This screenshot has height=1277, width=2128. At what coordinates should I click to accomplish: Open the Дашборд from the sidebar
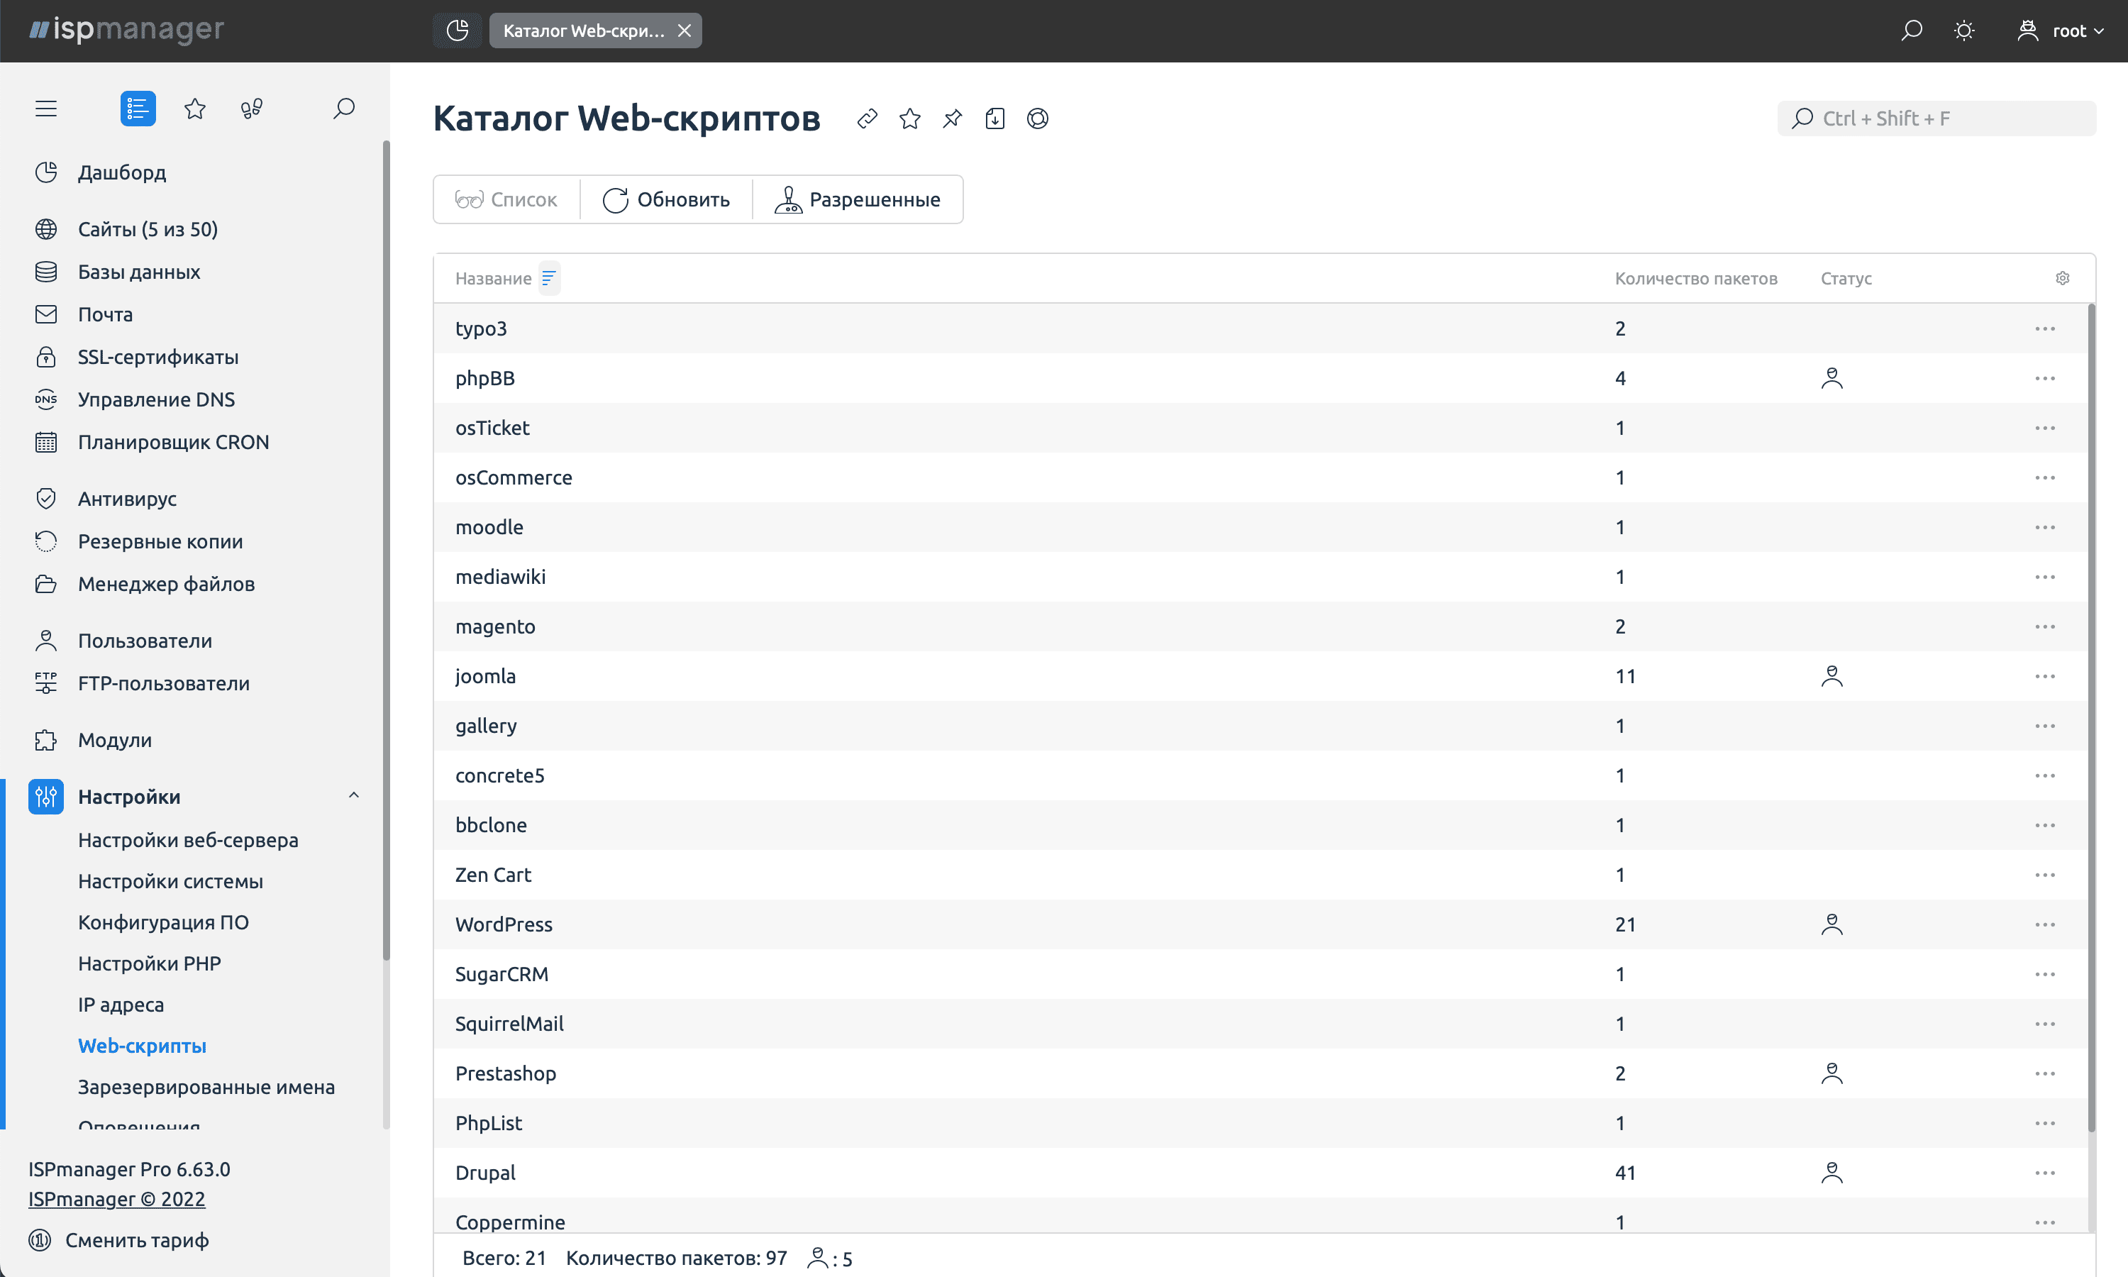tap(121, 172)
